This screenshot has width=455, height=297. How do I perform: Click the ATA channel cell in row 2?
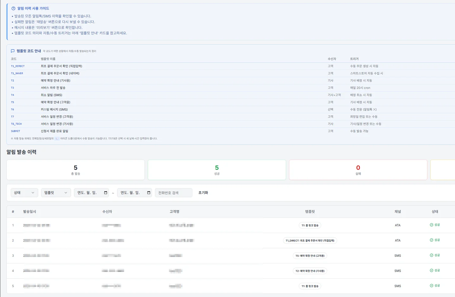pyautogui.click(x=398, y=241)
